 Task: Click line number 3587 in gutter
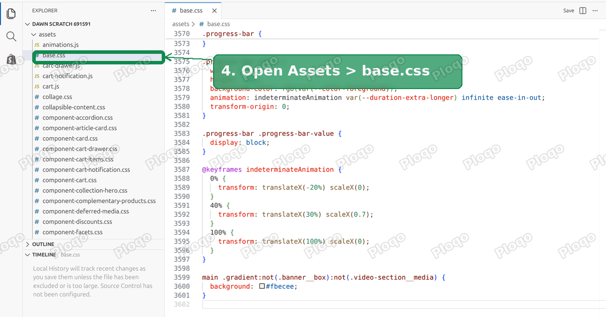pos(182,170)
